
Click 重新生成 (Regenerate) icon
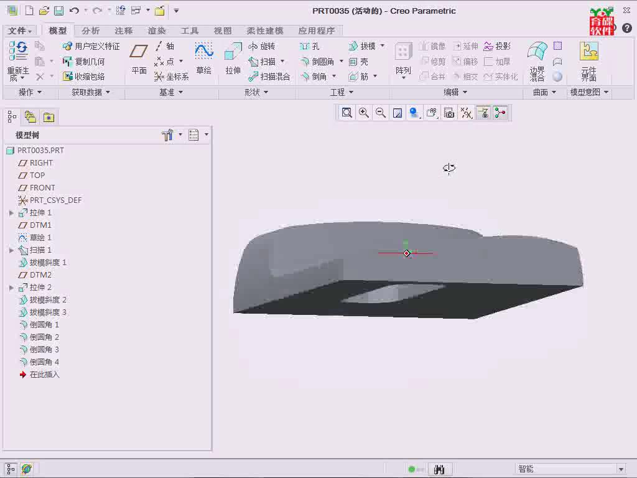[18, 60]
